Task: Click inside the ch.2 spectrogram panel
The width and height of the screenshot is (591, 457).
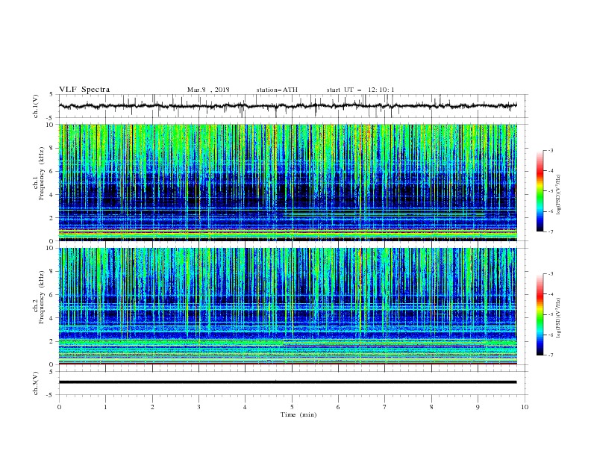Action: coord(287,306)
